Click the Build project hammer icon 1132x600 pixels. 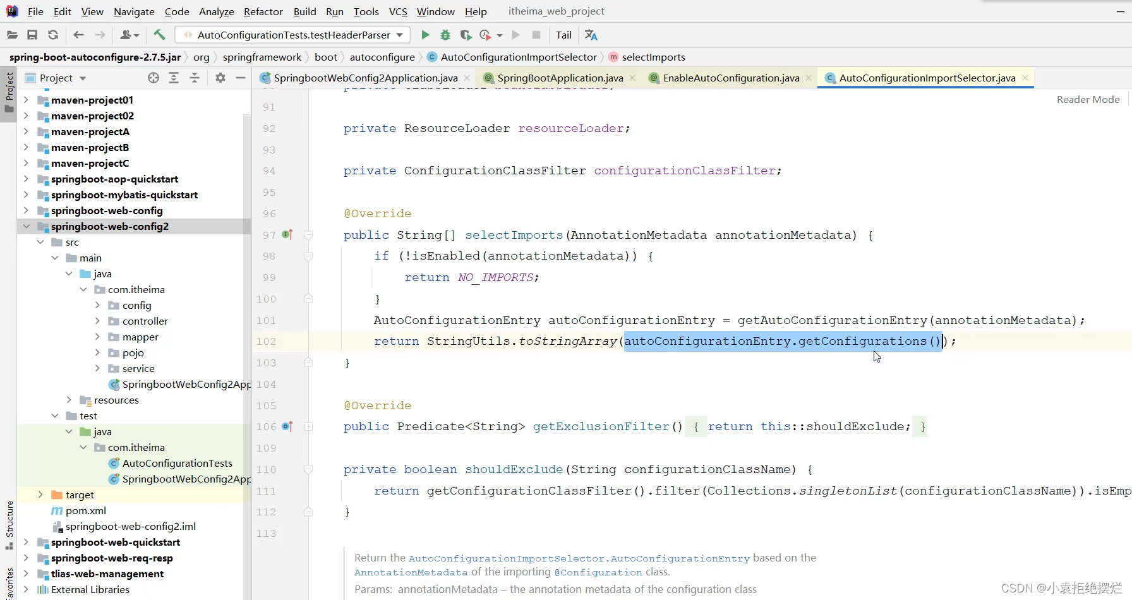point(159,35)
